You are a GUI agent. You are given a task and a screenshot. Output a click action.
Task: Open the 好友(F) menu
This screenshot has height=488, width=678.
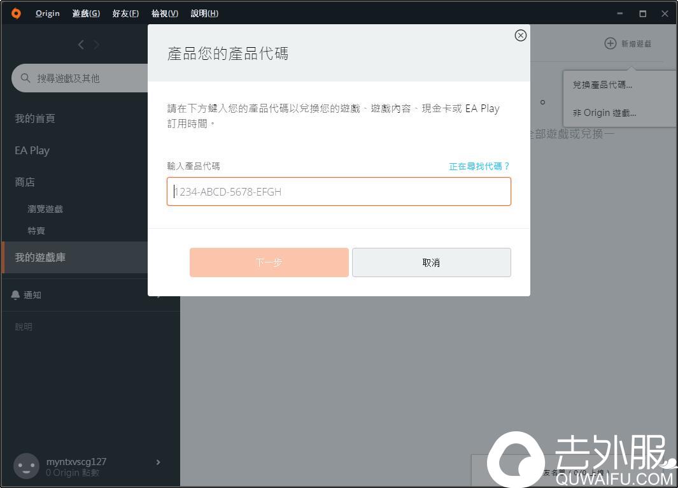(x=125, y=13)
